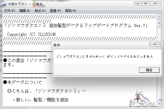Open the 文件(F) menu
This screenshot has height=109, width=164.
click(10, 11)
